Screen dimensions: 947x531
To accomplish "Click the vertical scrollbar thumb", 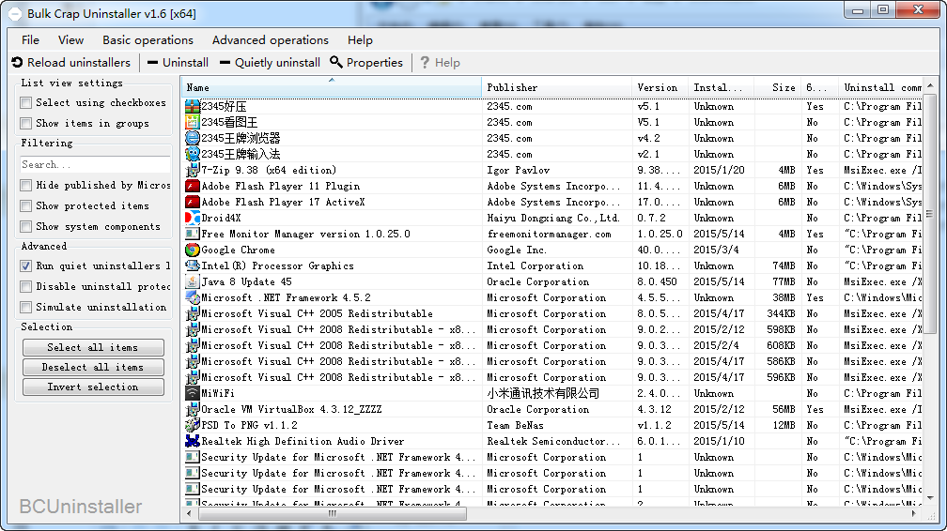I will 929,214.
